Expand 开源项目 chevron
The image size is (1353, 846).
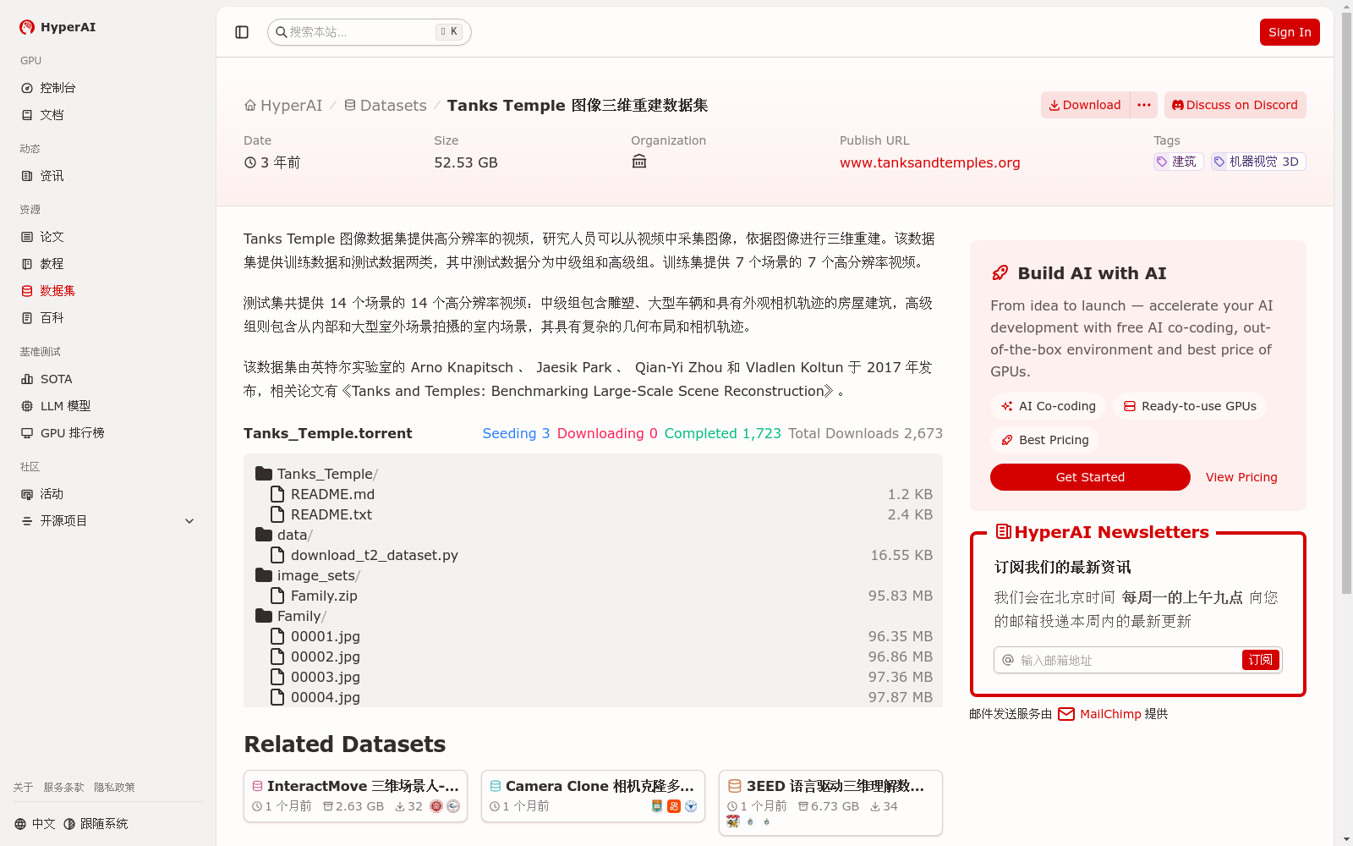pyautogui.click(x=189, y=521)
